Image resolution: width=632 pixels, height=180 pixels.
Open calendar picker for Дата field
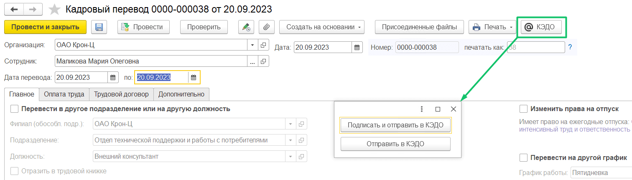357,47
